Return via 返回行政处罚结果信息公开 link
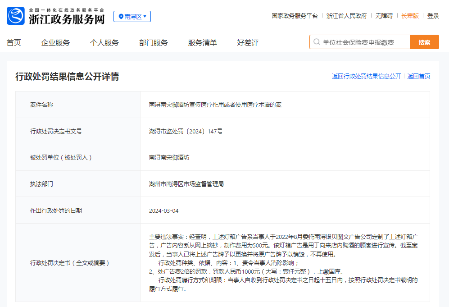The width and height of the screenshot is (449, 307). 366,76
